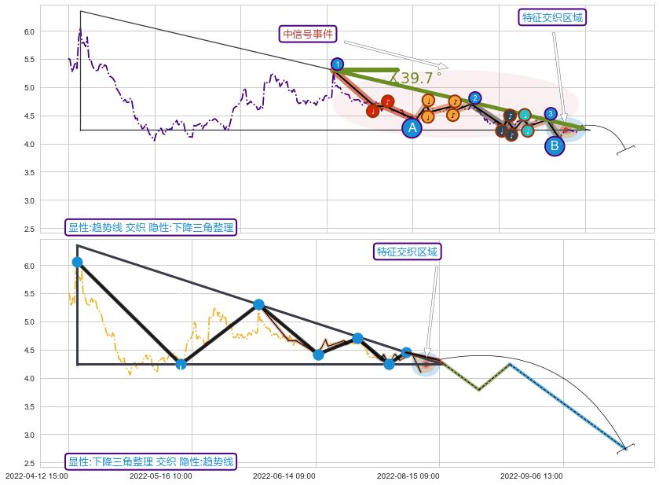Click the 2022-09-06 13:00 date axis label
Screen dimensions: 659x485
(x=531, y=476)
